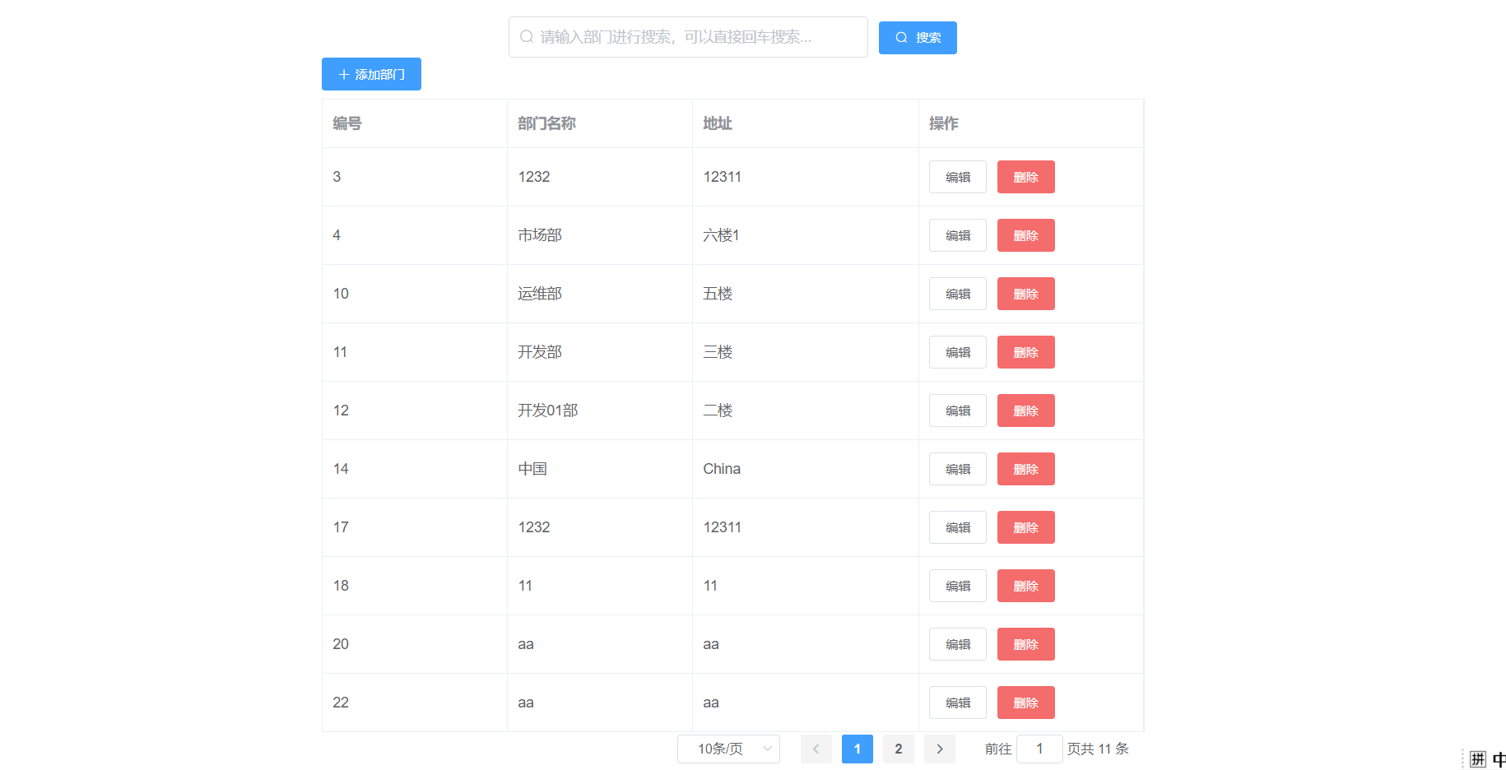
Task: Select page 1 in pagination
Action: [857, 749]
